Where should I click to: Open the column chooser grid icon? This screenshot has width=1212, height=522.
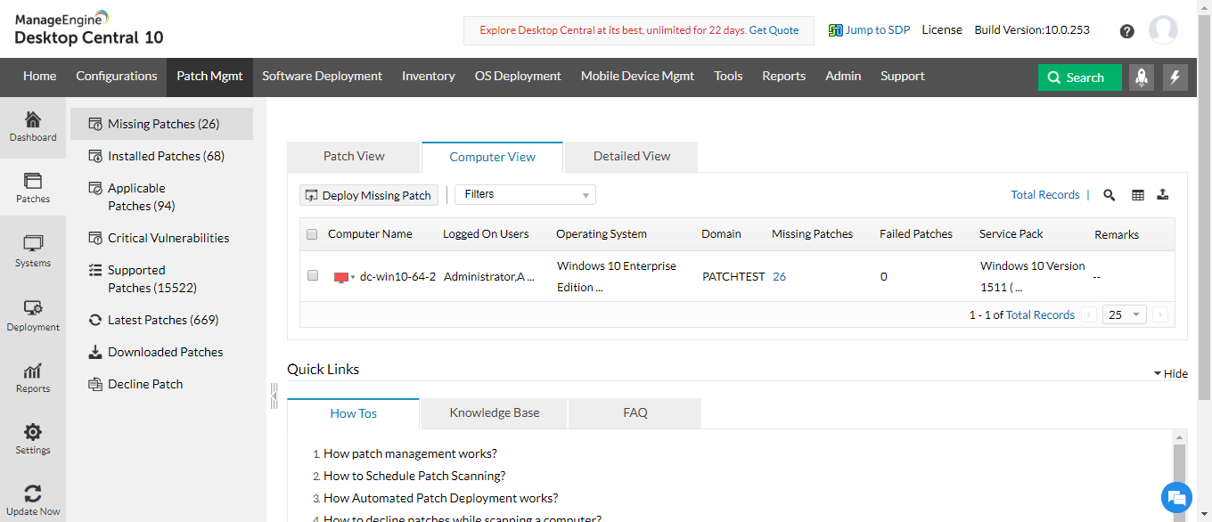1138,195
